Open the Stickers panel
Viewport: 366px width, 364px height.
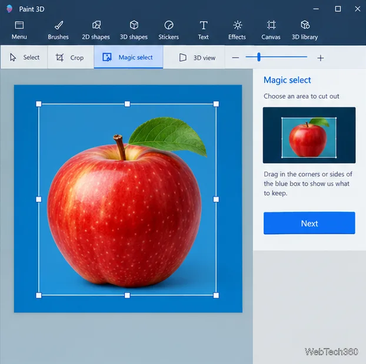168,31
